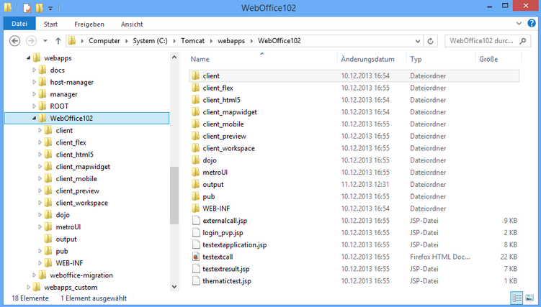Click the navigation pane scrollbar thumb
This screenshot has width=541, height=307.
pyautogui.click(x=174, y=195)
